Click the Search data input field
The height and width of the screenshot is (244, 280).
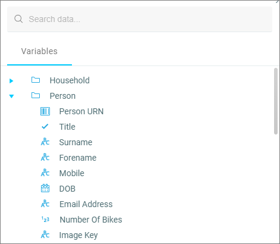(x=140, y=19)
